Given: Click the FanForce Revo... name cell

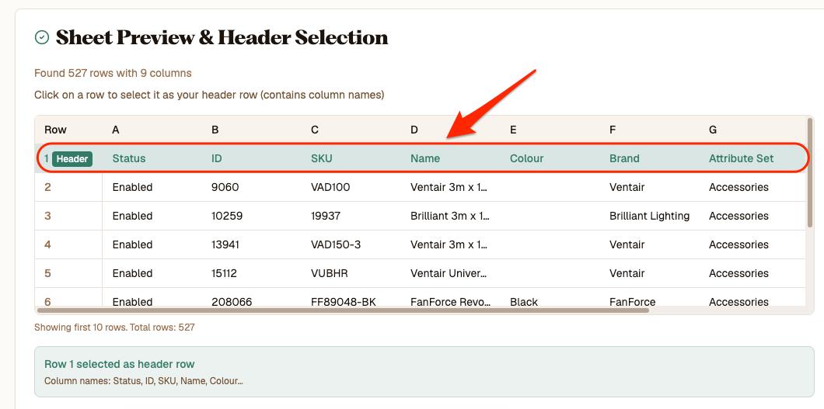Looking at the screenshot, I should [x=451, y=302].
